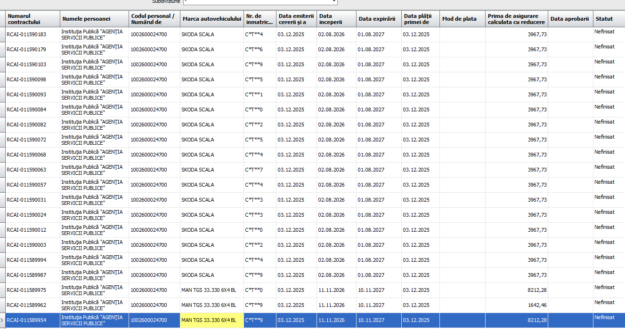Click the yellow MAN TGS highlighted cell
This screenshot has width=625, height=329.
coord(211,321)
